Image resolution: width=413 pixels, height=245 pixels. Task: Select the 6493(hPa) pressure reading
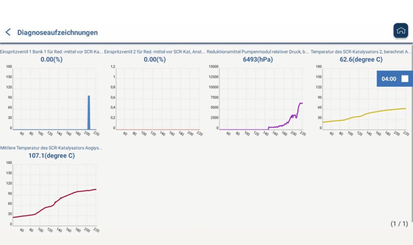[x=258, y=60]
